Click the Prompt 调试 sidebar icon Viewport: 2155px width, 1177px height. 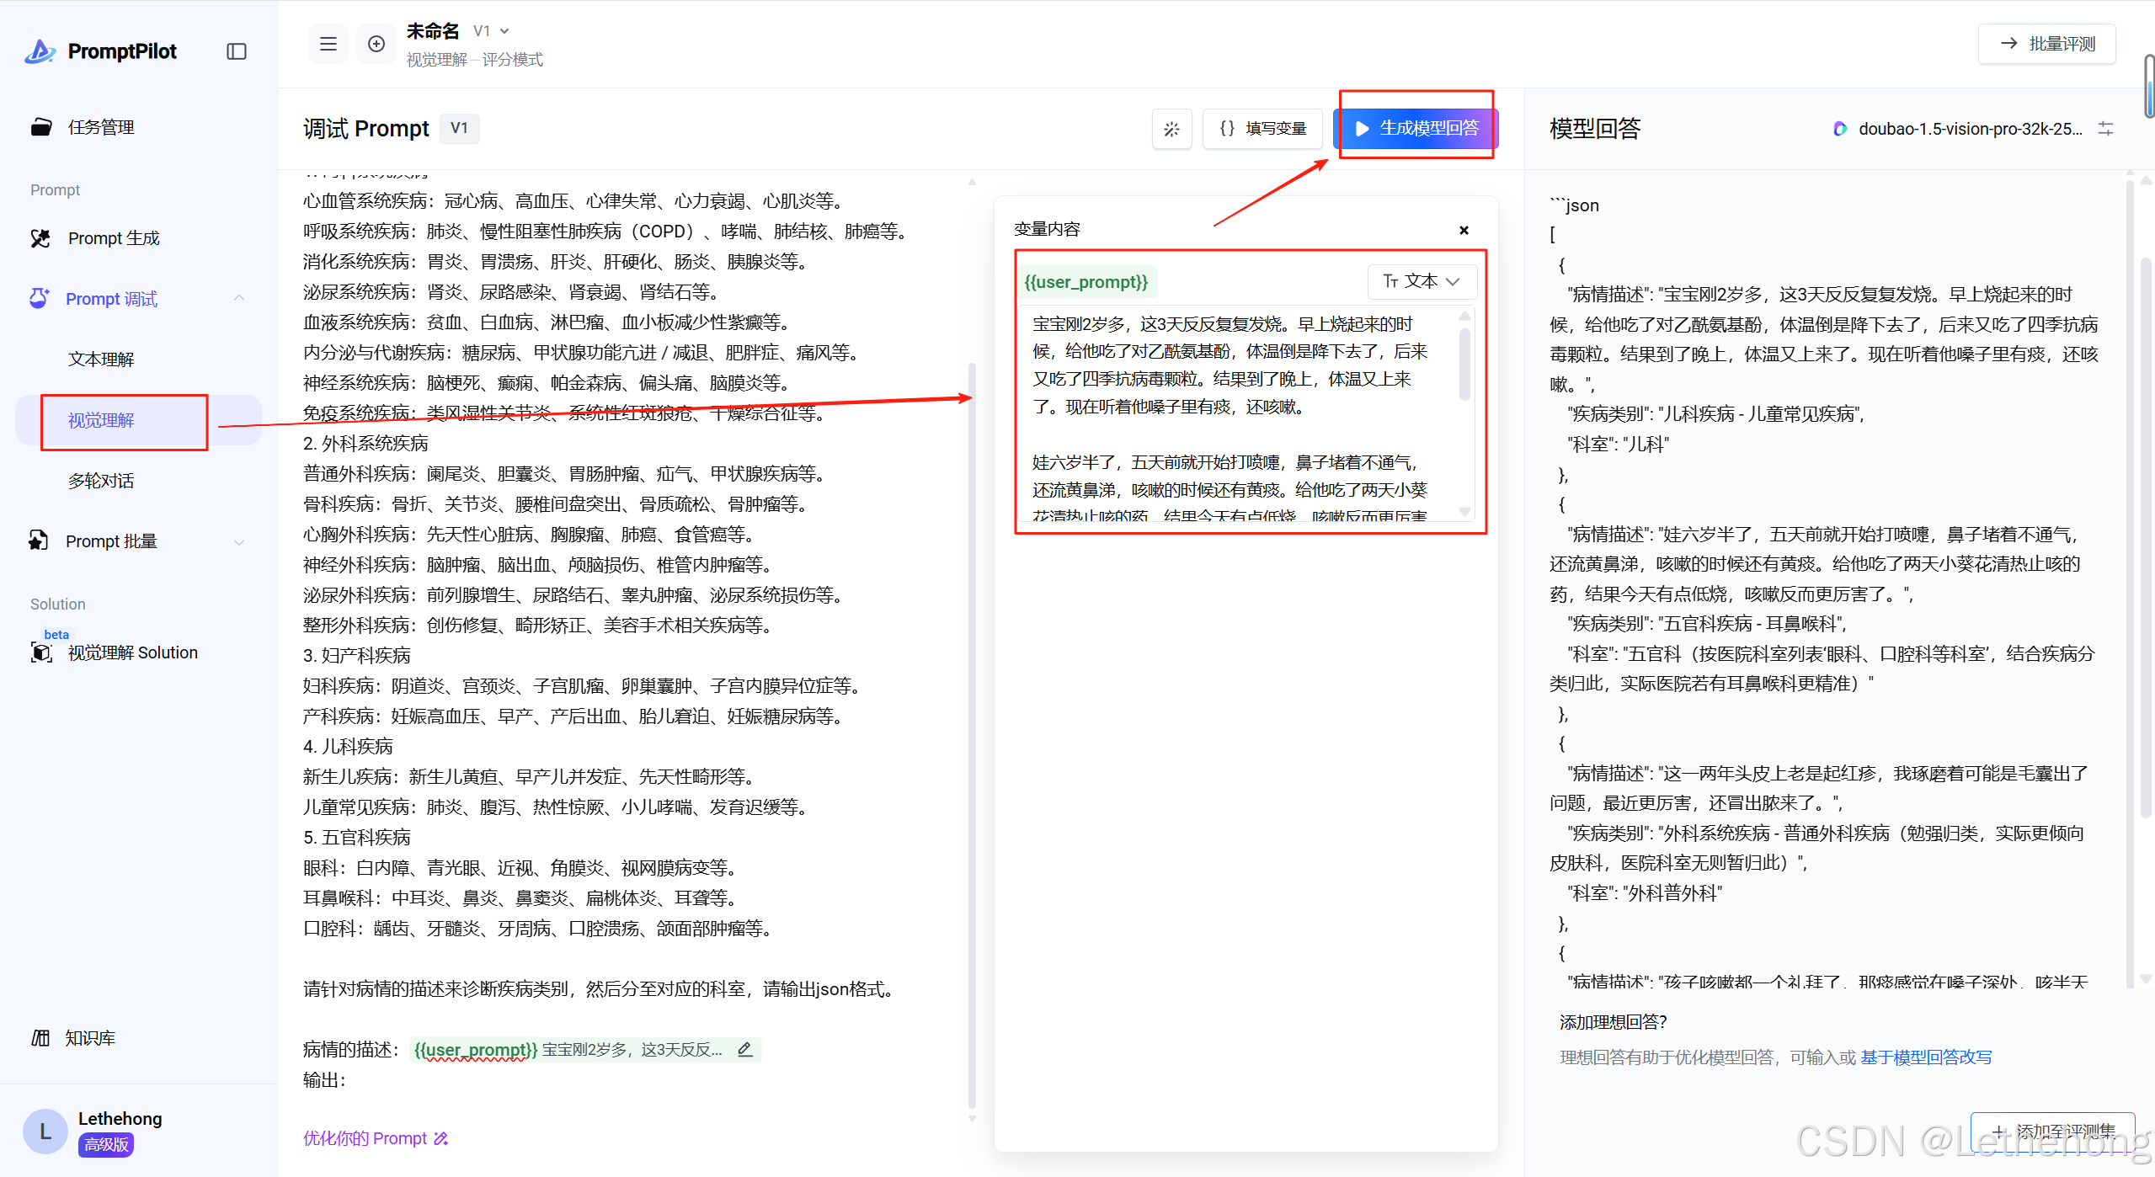pos(39,298)
